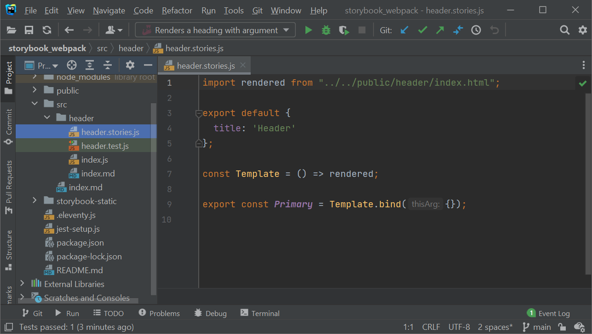Open Project view selector dropdown

(42, 65)
